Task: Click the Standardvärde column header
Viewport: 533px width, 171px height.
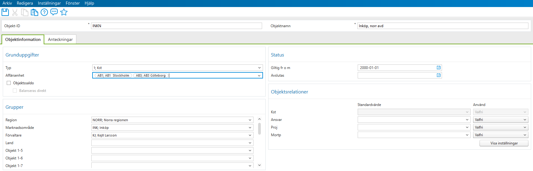Action: click(369, 105)
